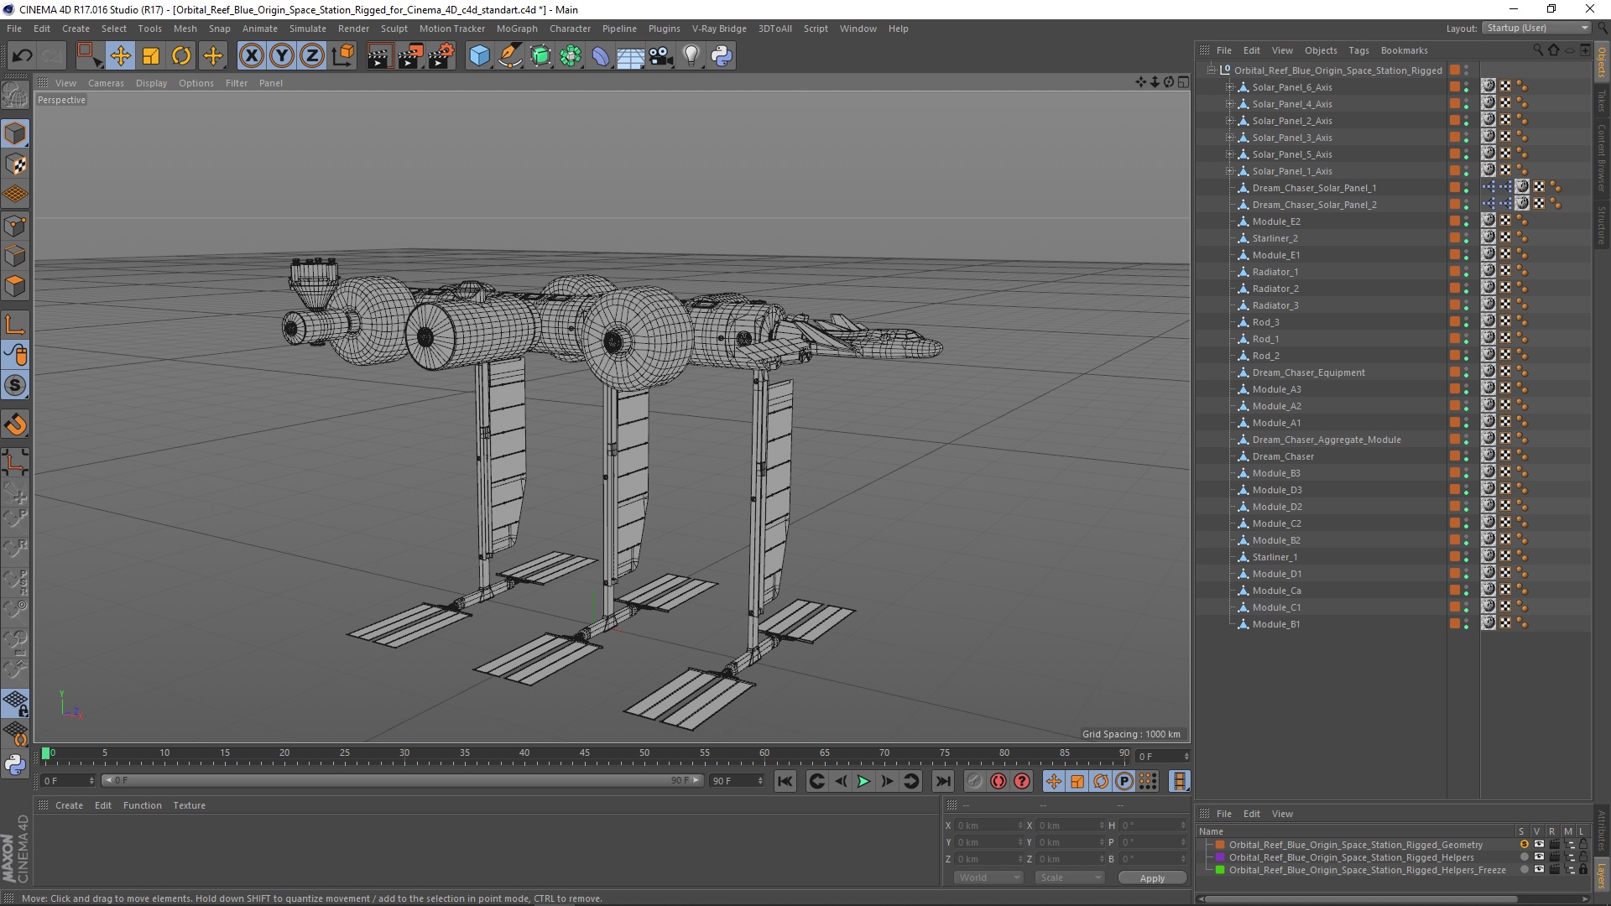Open Python script icon in top toolbar

click(722, 56)
